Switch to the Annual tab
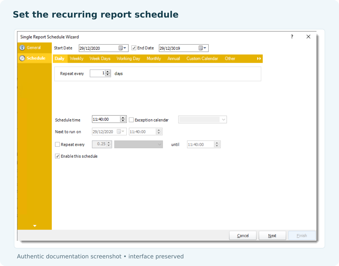This screenshot has height=266, width=339. [x=174, y=59]
